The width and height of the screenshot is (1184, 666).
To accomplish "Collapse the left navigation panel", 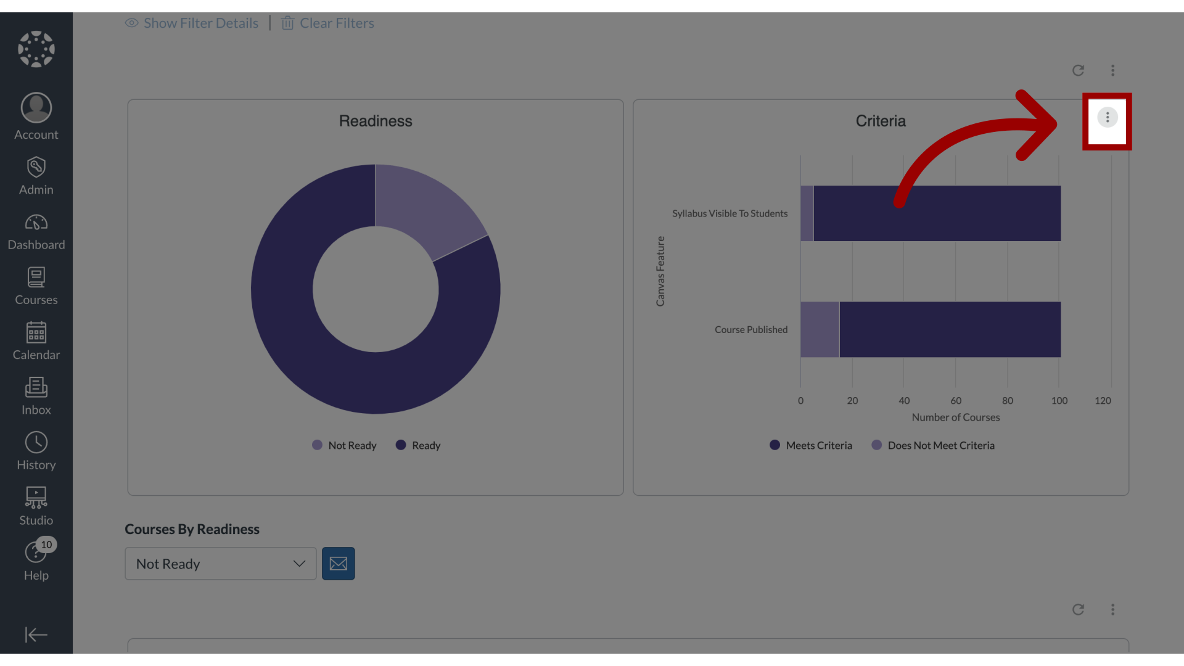I will (36, 635).
